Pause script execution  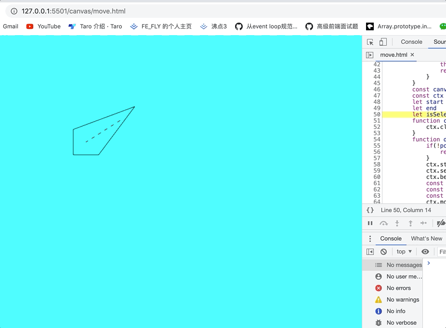[370, 223]
